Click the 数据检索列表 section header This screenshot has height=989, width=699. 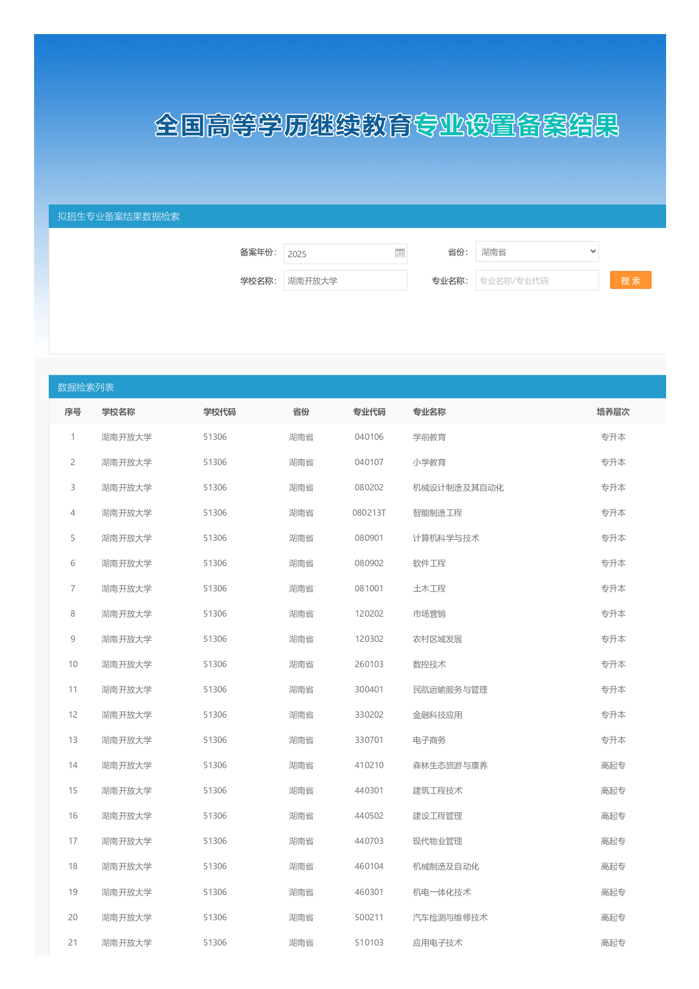(86, 388)
